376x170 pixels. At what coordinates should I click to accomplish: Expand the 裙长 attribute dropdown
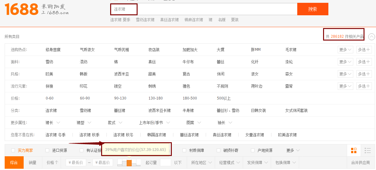click(x=53, y=123)
